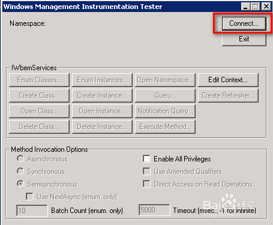Image resolution: width=273 pixels, height=225 pixels.
Task: Click the Enum Instances... button
Action: (x=102, y=80)
